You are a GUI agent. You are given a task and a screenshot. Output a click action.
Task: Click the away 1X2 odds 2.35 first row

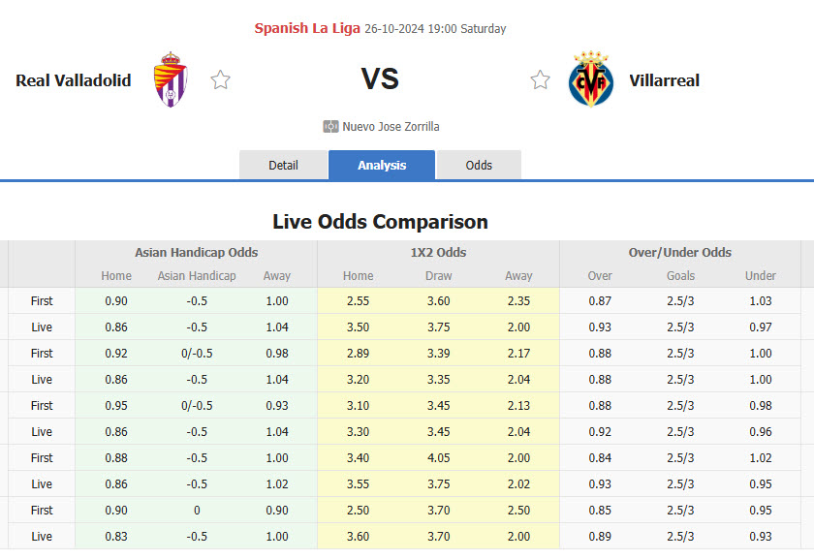coord(518,301)
